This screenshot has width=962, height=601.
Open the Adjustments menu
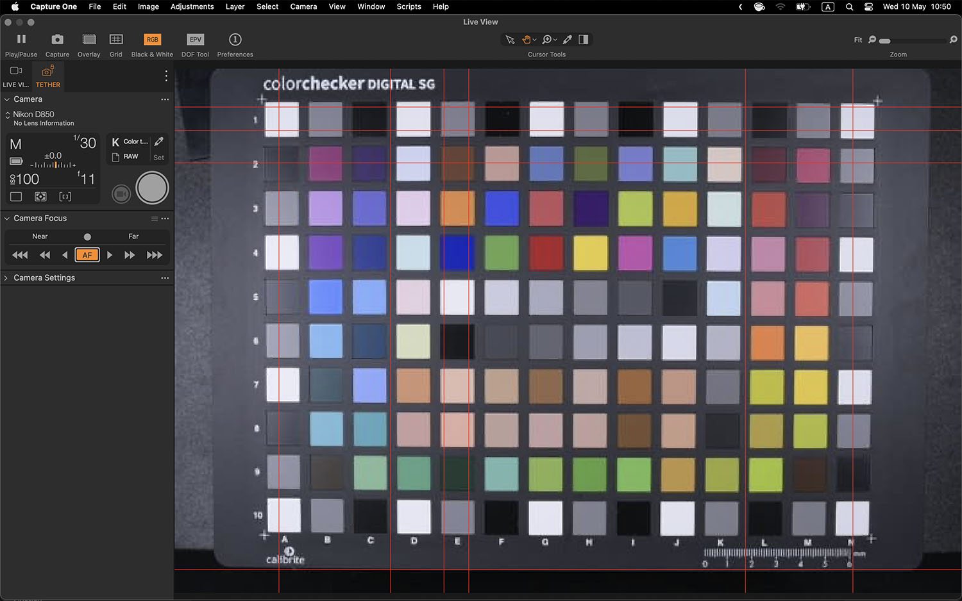192,6
